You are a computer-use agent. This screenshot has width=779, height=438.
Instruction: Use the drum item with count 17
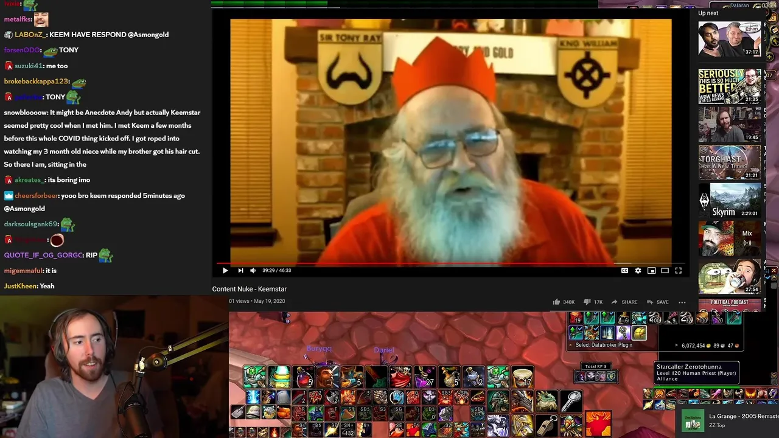pyautogui.click(x=522, y=377)
